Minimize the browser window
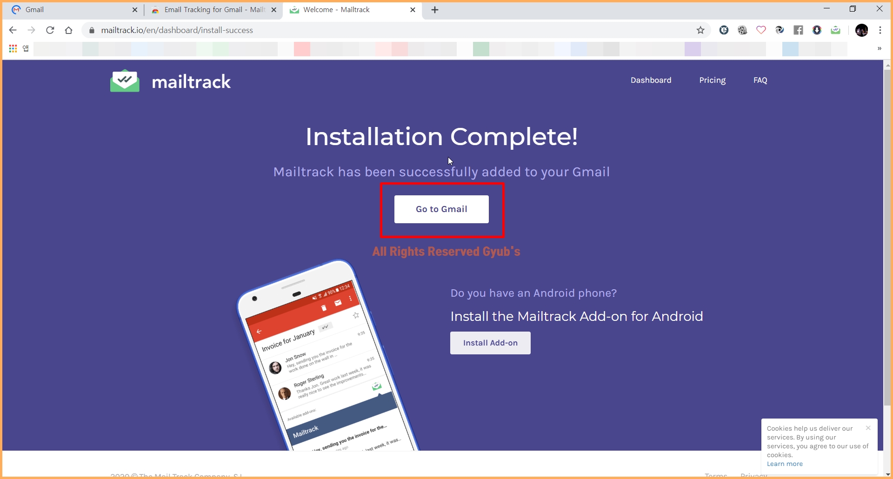Image resolution: width=893 pixels, height=479 pixels. coord(826,9)
